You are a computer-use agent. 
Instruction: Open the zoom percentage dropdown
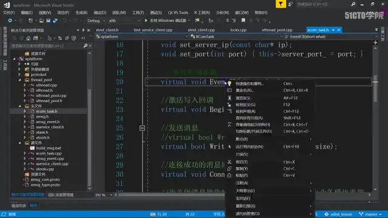[x=111, y=195]
